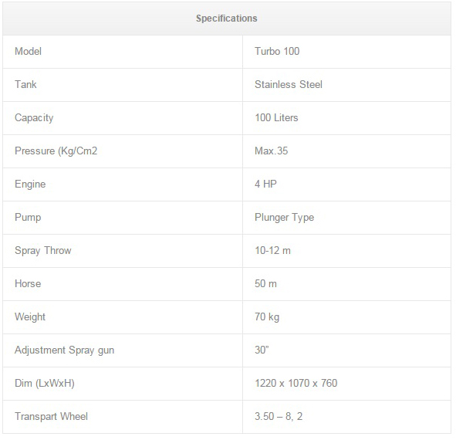Click the Pressure (Kg/Cm2 label
Image resolution: width=456 pixels, height=440 pixels.
coord(56,151)
